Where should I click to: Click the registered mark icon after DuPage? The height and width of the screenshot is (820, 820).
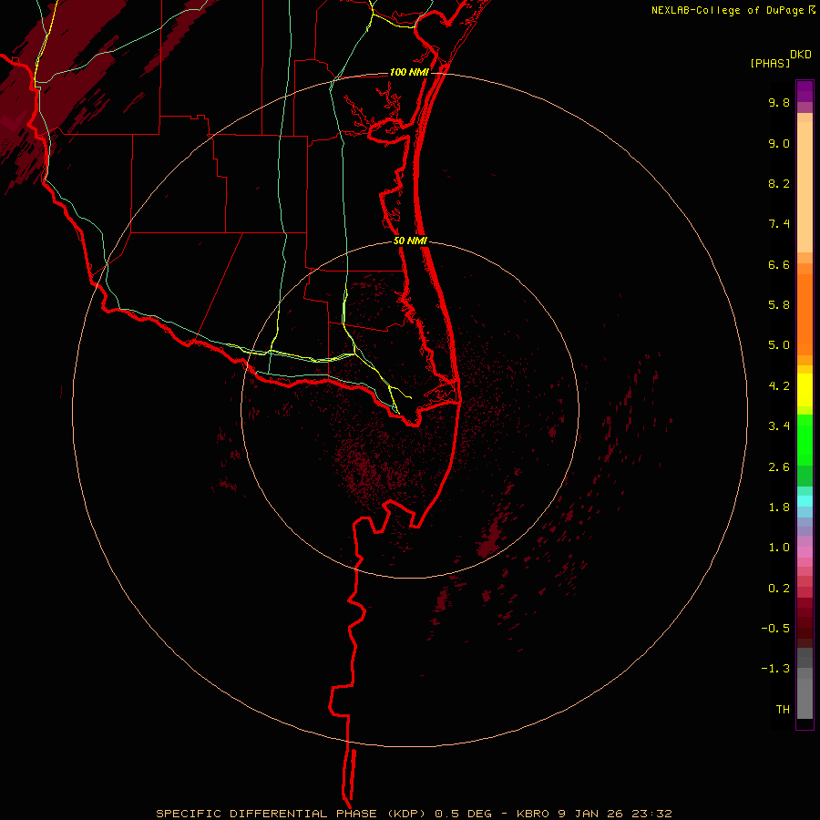click(812, 10)
